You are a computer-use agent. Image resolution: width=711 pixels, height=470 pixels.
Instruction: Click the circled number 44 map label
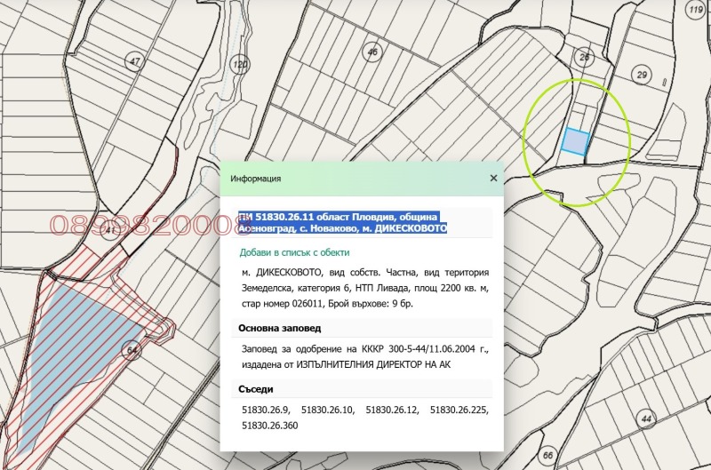click(646, 418)
